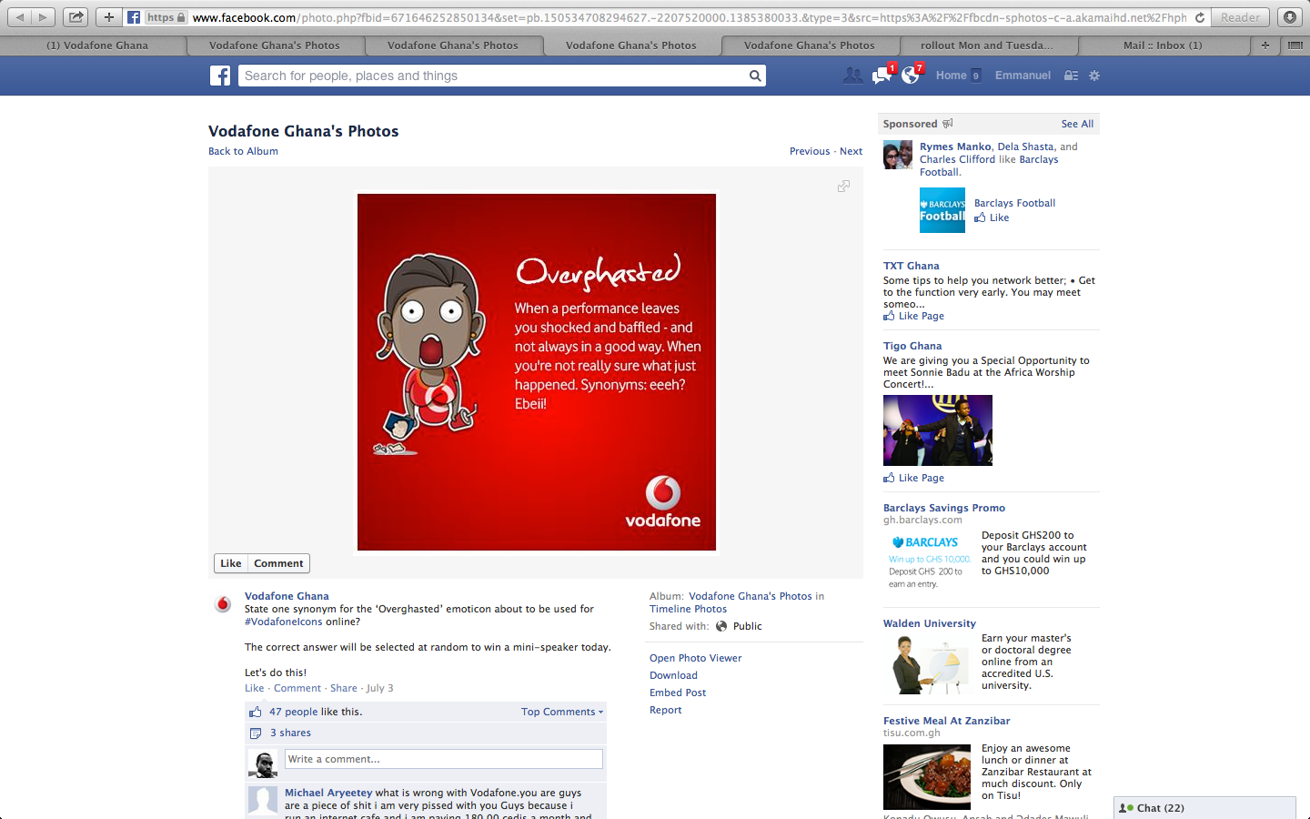Image resolution: width=1310 pixels, height=819 pixels.
Task: Open the Tigo Ghana concert image
Action: point(938,430)
